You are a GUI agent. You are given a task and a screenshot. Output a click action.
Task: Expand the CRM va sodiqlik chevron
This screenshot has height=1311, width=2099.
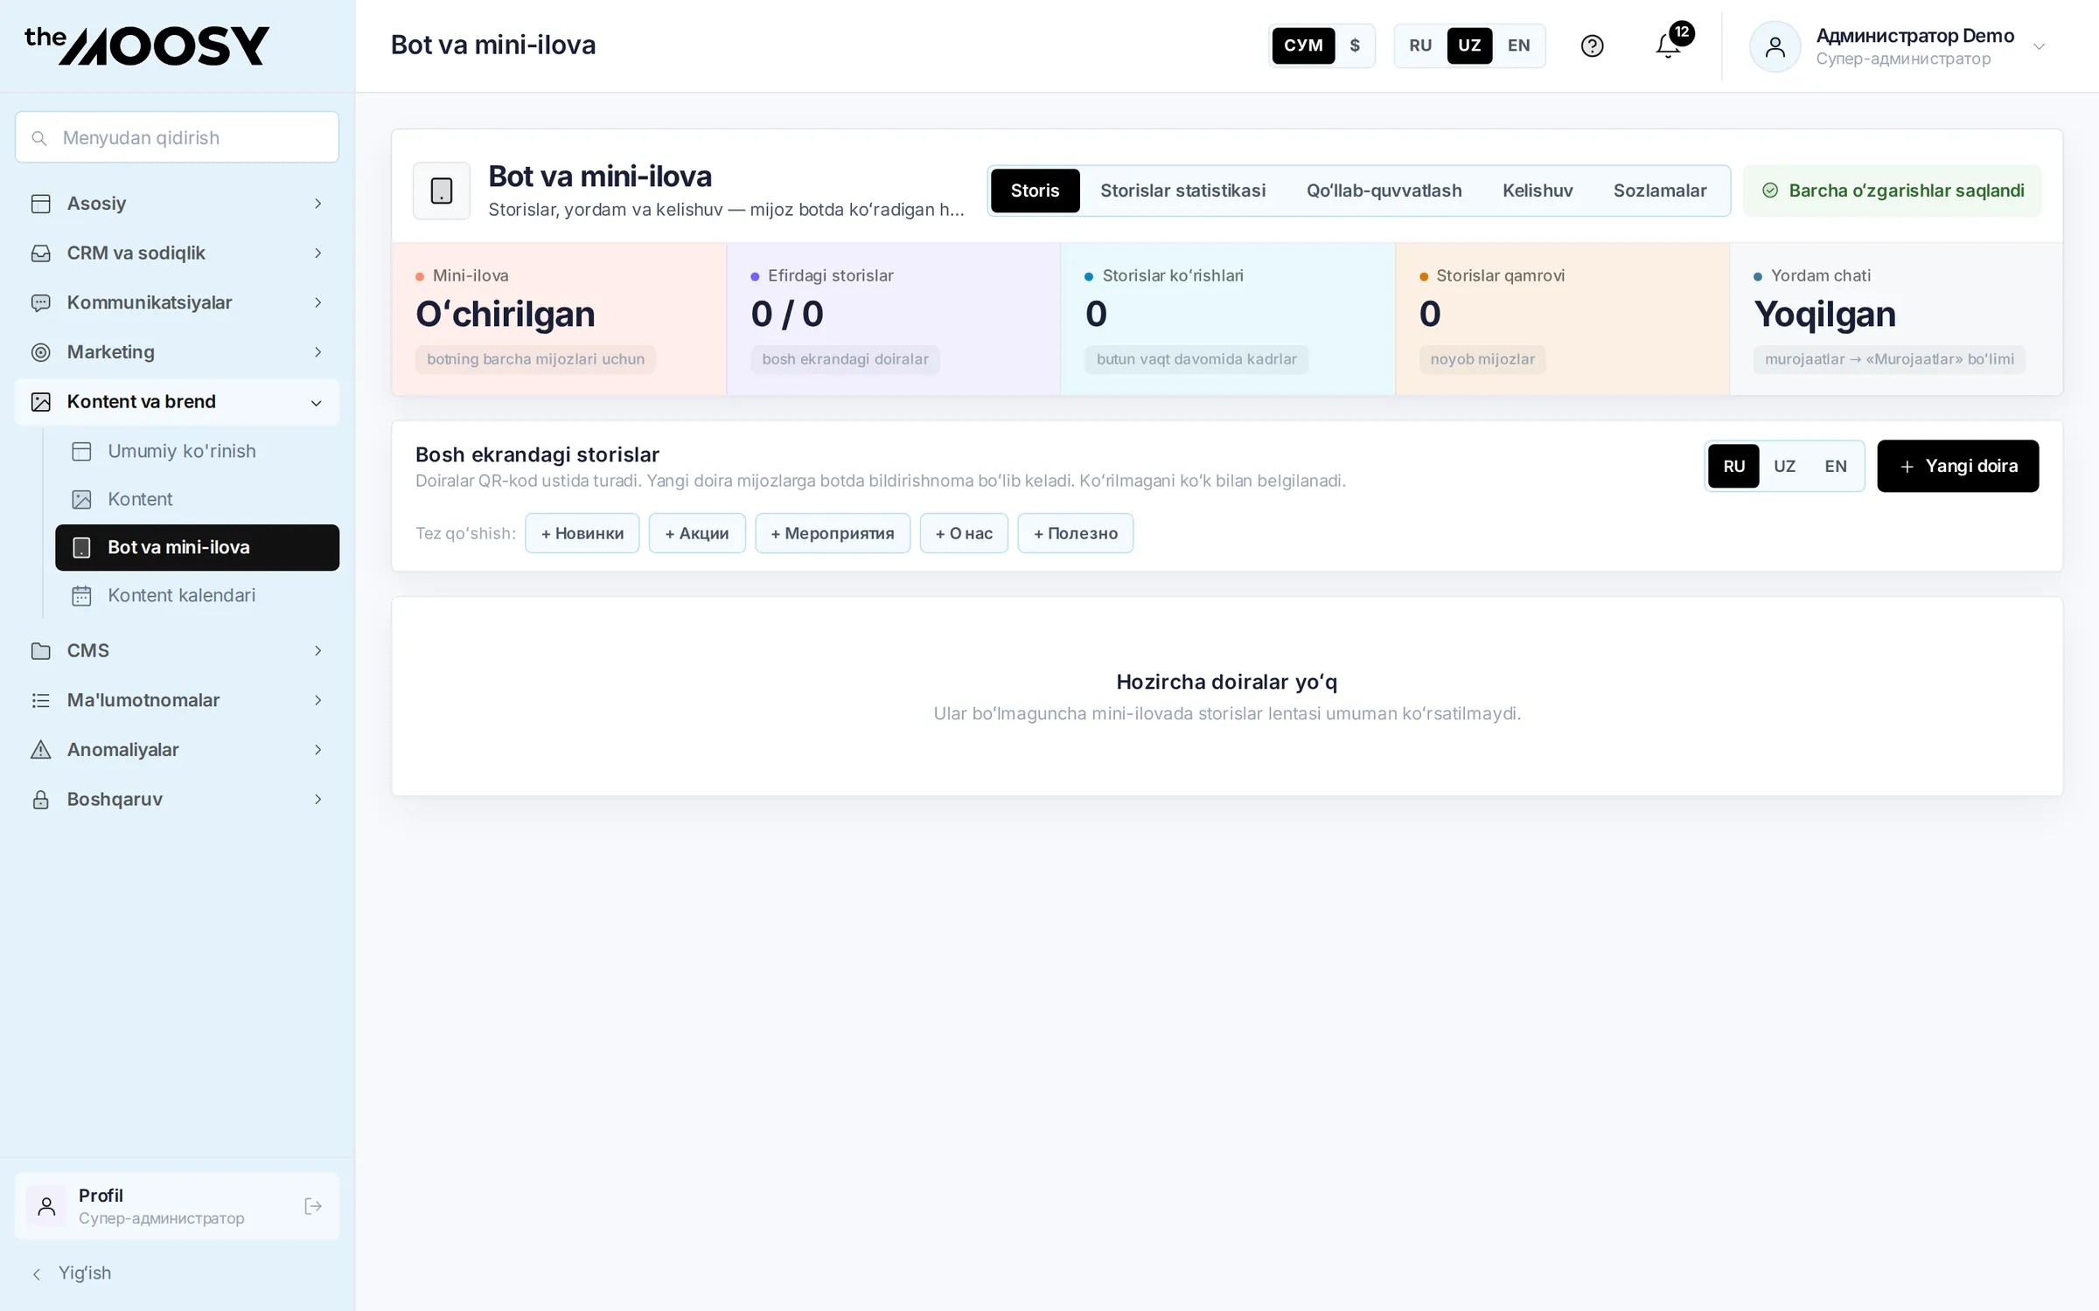(318, 253)
